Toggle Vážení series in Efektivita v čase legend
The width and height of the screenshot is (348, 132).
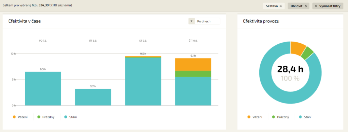click(x=20, y=117)
